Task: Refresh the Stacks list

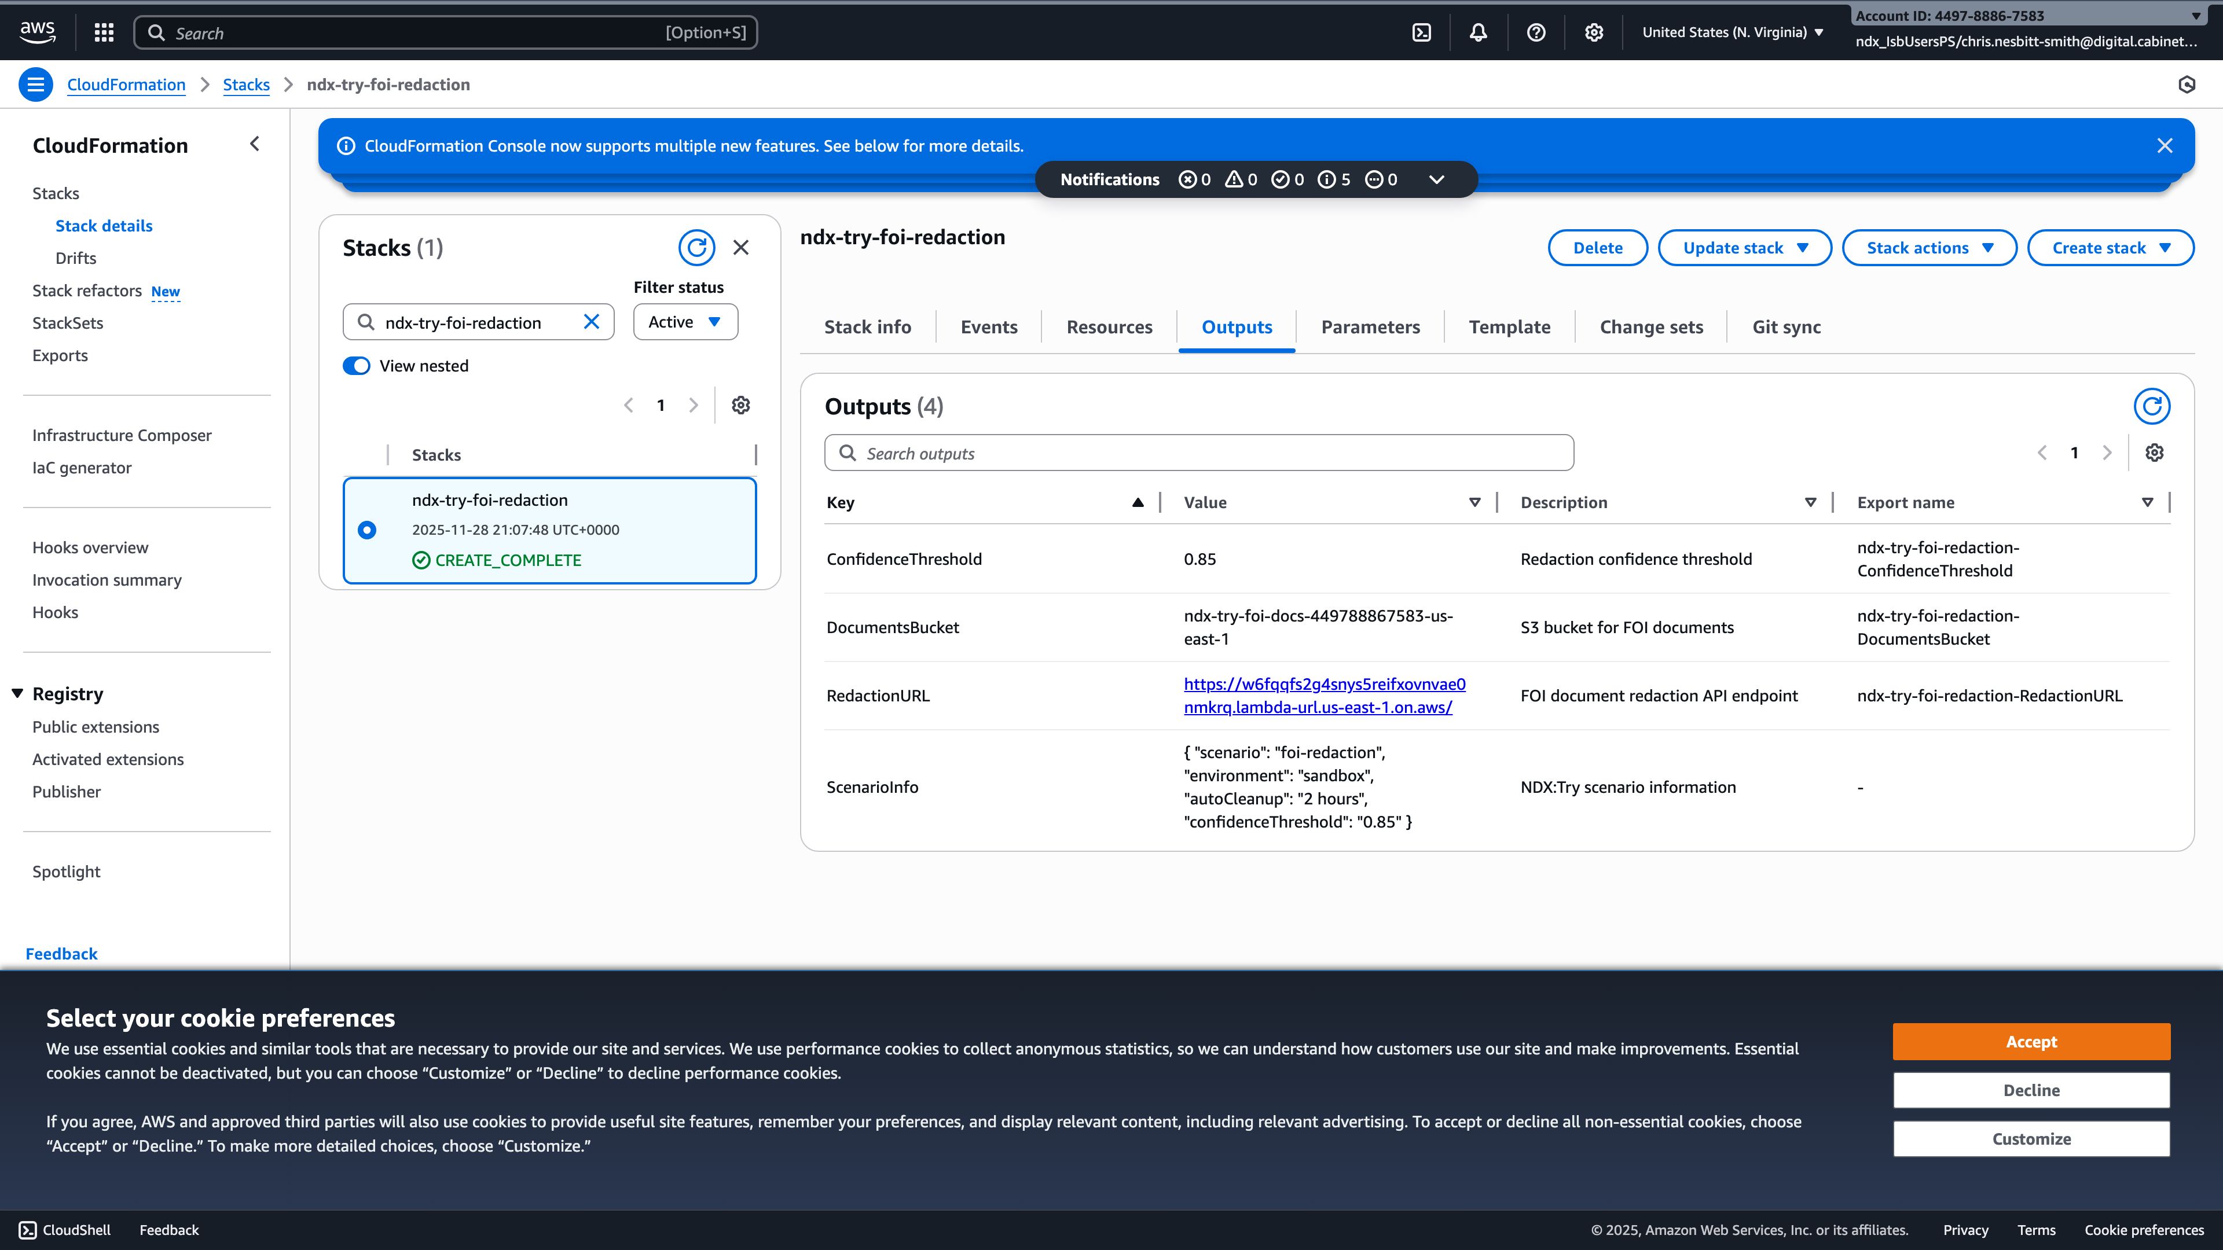Action: [x=697, y=248]
